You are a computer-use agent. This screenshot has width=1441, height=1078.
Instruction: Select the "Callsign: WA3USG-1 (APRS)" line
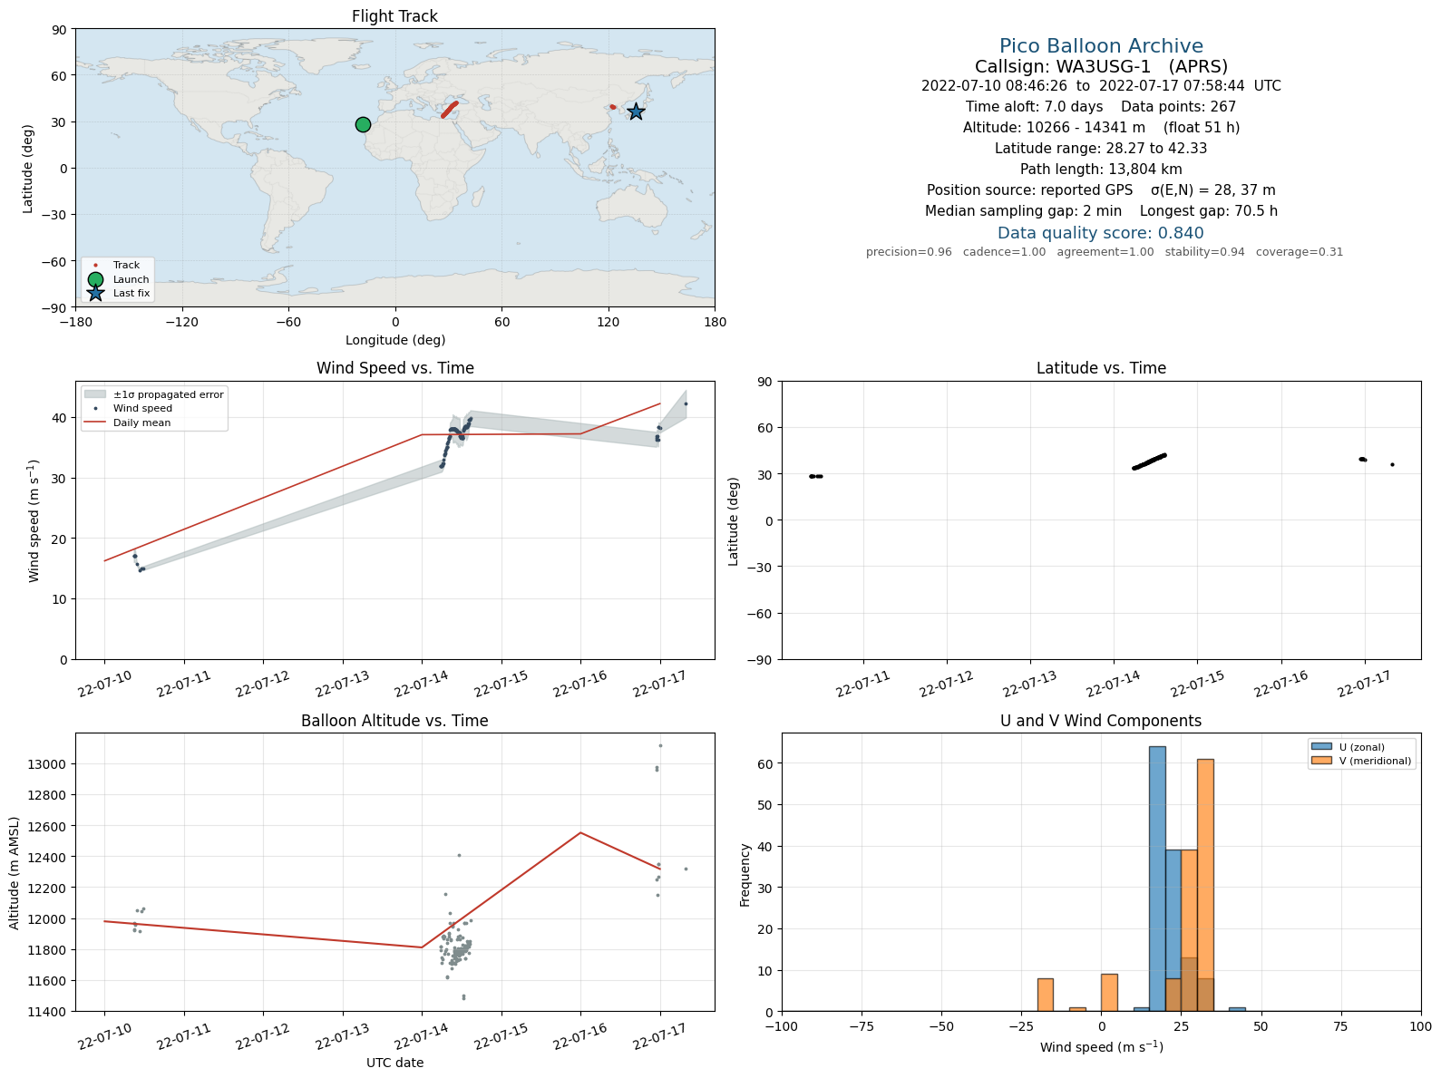click(x=1101, y=66)
